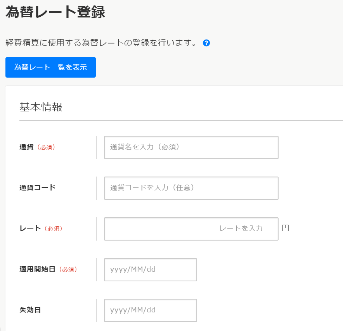Click into the レートを入力 rate field
This screenshot has width=343, height=331.
pyautogui.click(x=191, y=229)
